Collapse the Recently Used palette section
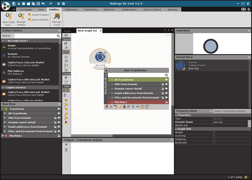 [3, 41]
